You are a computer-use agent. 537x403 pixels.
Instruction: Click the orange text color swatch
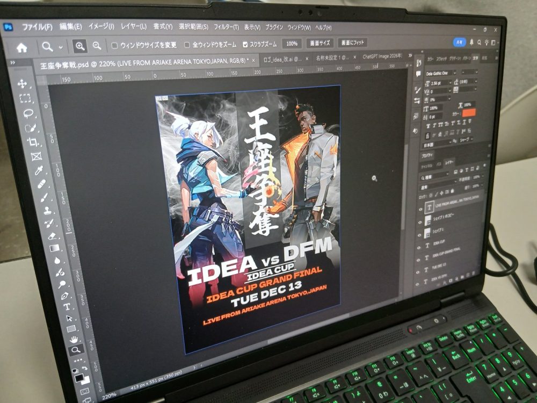point(470,113)
